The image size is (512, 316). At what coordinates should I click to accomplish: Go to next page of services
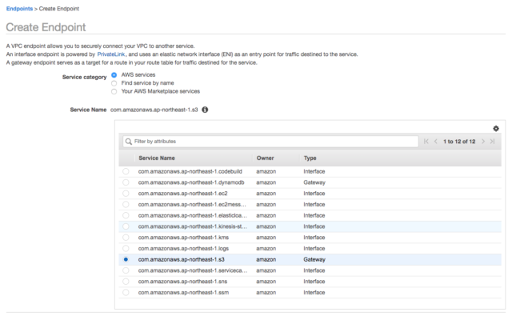coord(483,142)
